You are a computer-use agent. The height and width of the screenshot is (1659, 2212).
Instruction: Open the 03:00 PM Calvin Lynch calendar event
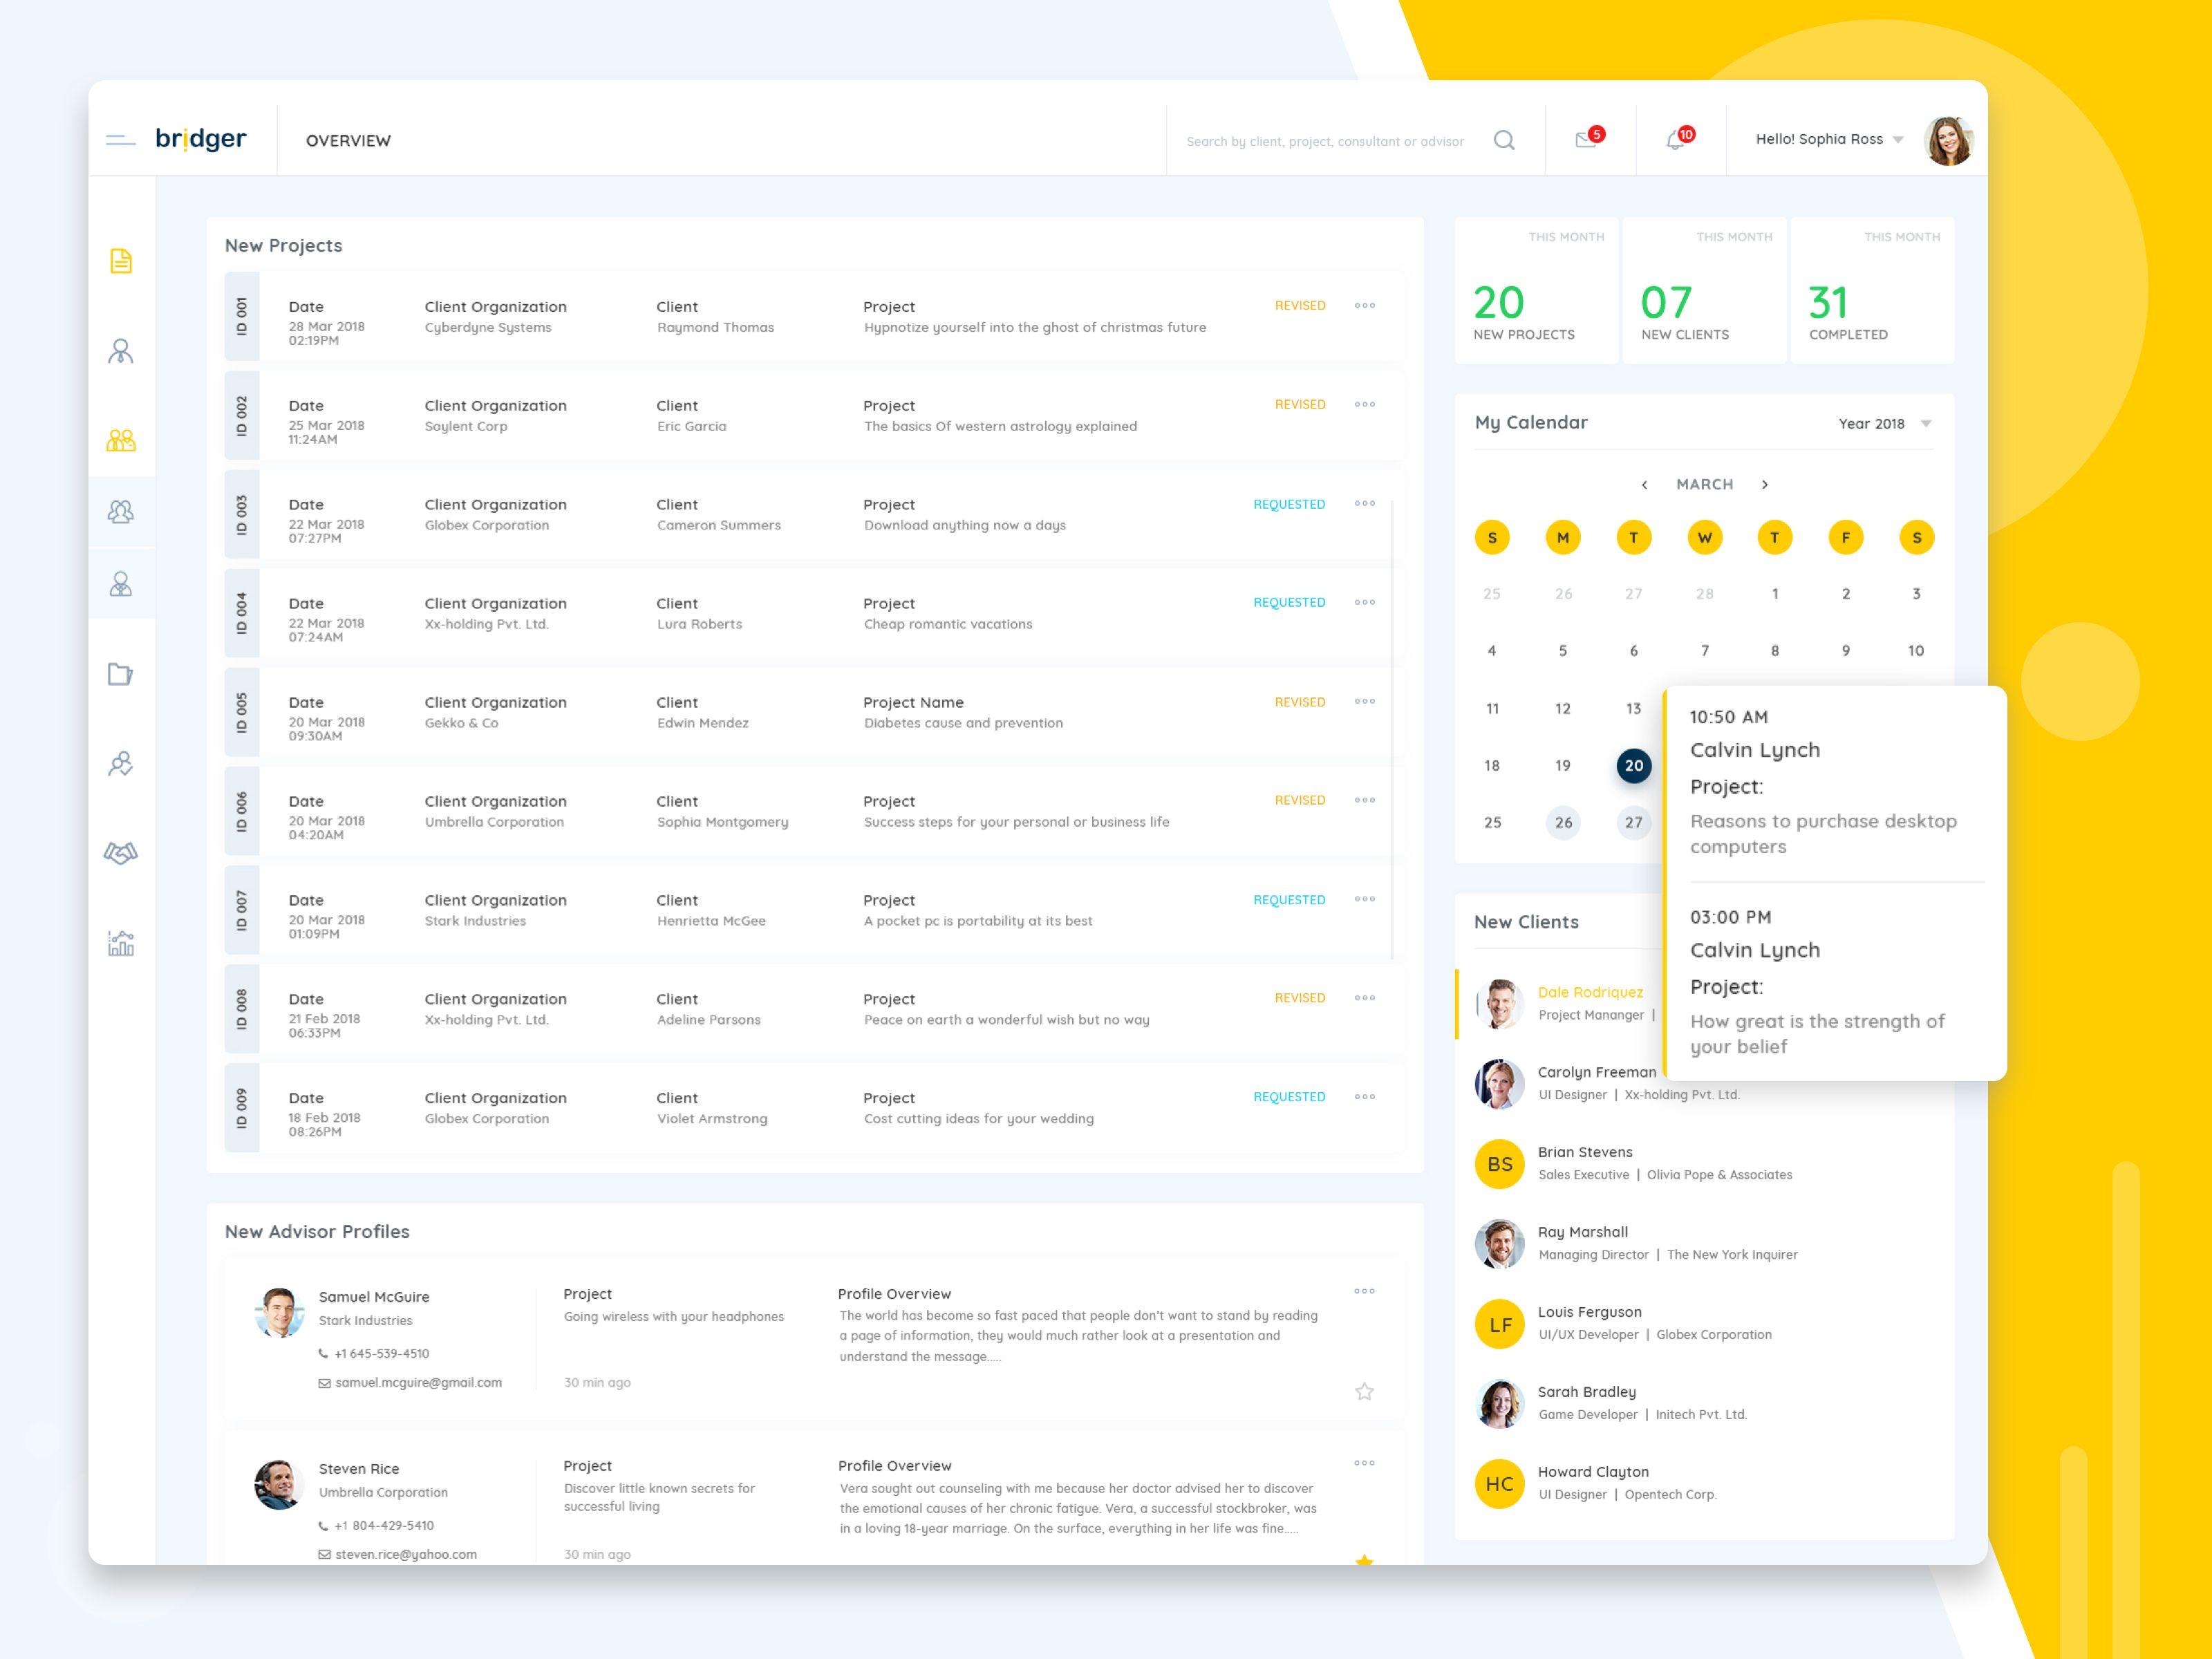pyautogui.click(x=1836, y=982)
